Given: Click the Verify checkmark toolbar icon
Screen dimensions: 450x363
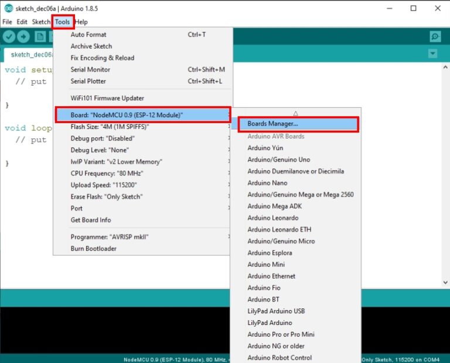Looking at the screenshot, I should (x=9, y=36).
